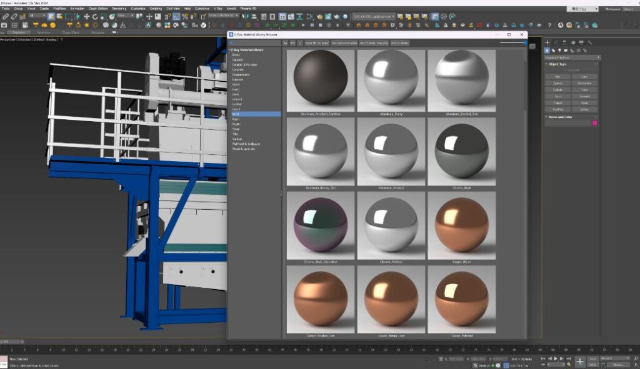Collapse the Object Type rollout
Screen dimensions: 640x369
pyautogui.click(x=556, y=64)
